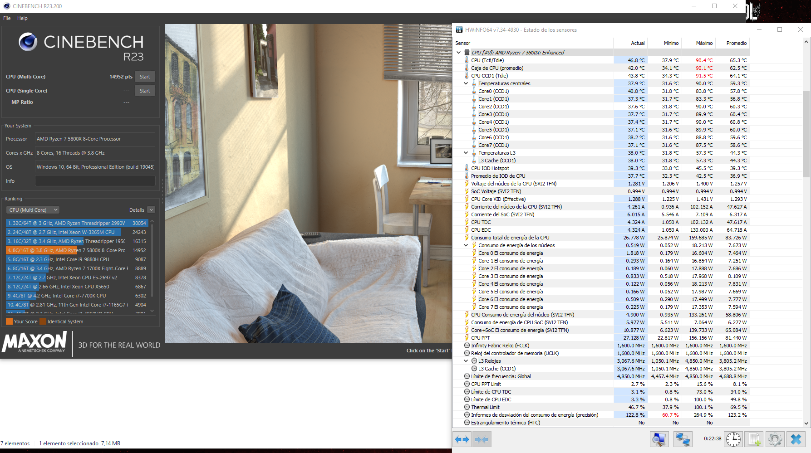Click the 14952 pts multi core score
Viewport: 811px width, 453px height.
coord(121,77)
